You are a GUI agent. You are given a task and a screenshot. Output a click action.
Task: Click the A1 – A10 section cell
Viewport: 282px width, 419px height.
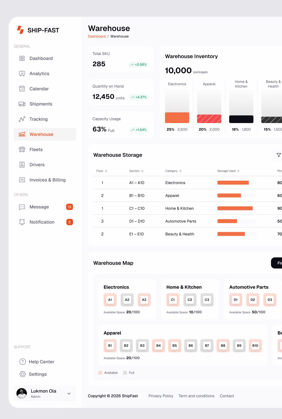point(137,183)
